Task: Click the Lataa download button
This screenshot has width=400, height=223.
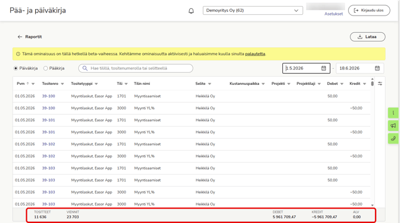Action: (x=367, y=37)
